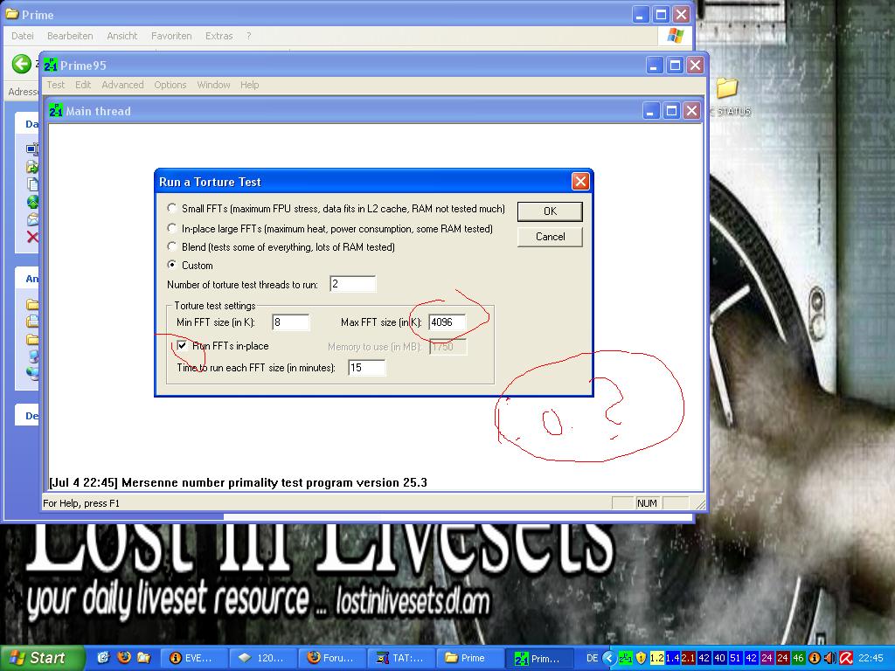Open the speaker volume tray icon

830,658
